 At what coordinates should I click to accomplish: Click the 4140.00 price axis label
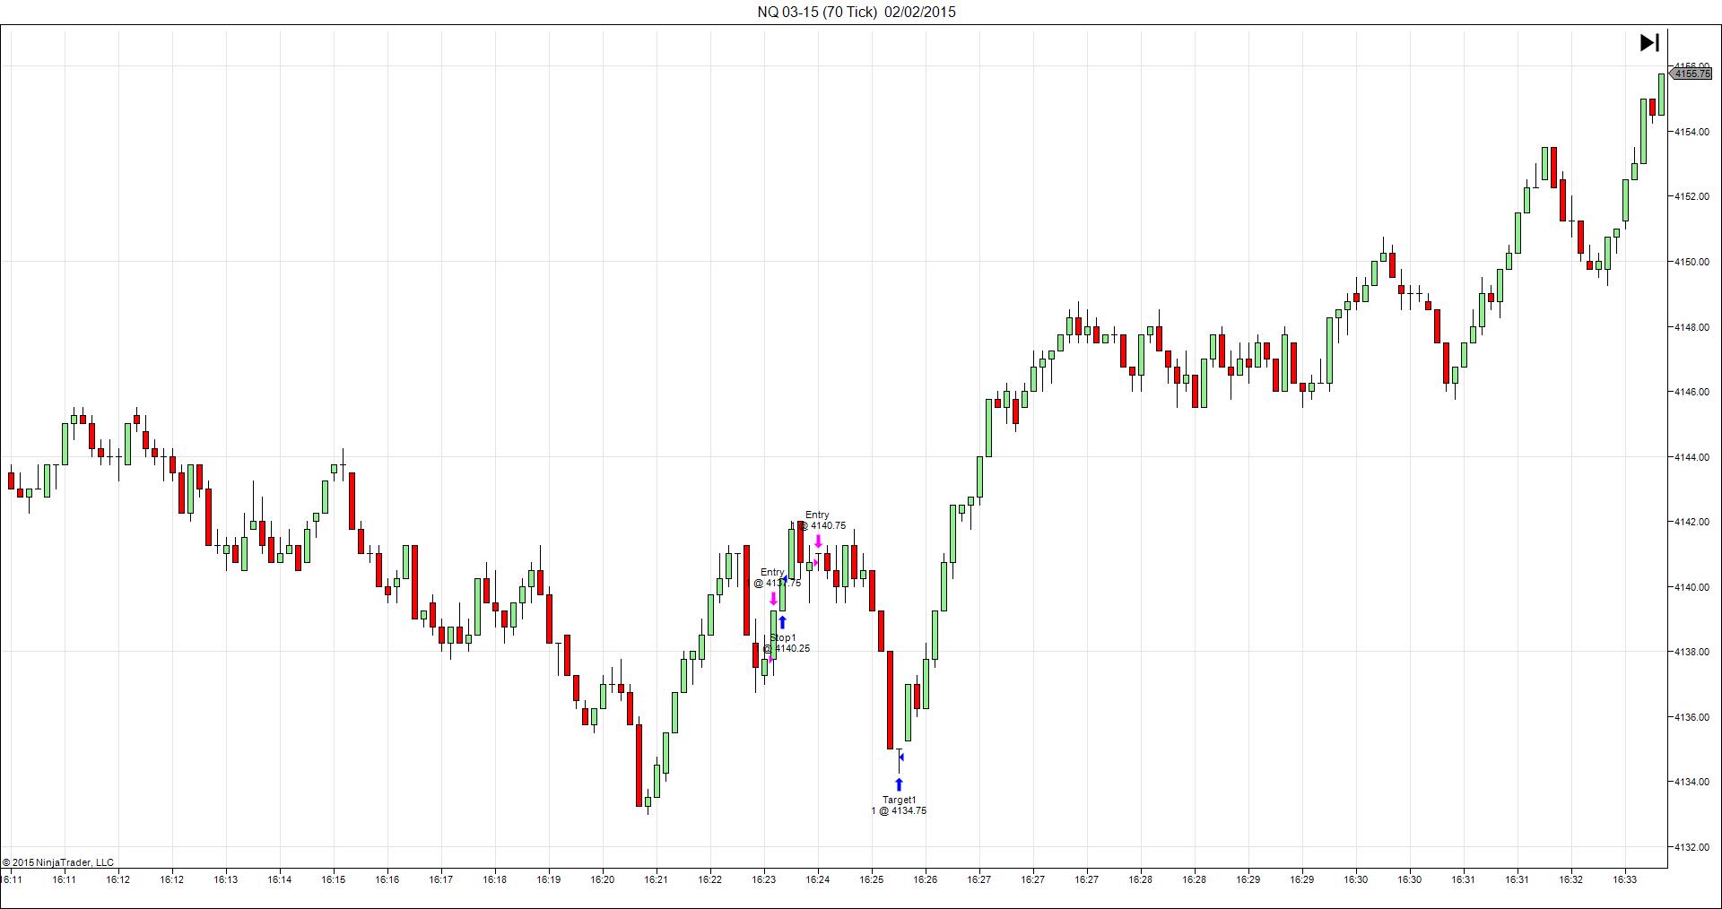coord(1691,587)
